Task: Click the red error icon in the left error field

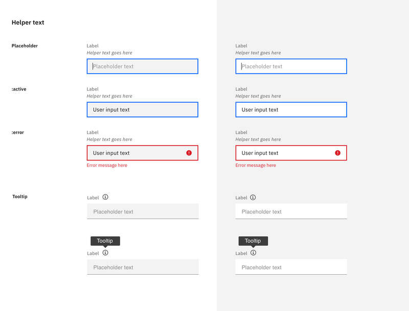Action: click(x=189, y=153)
